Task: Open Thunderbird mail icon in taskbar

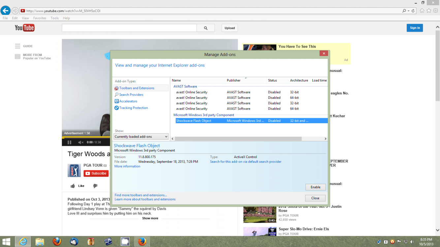Action: coord(74,242)
